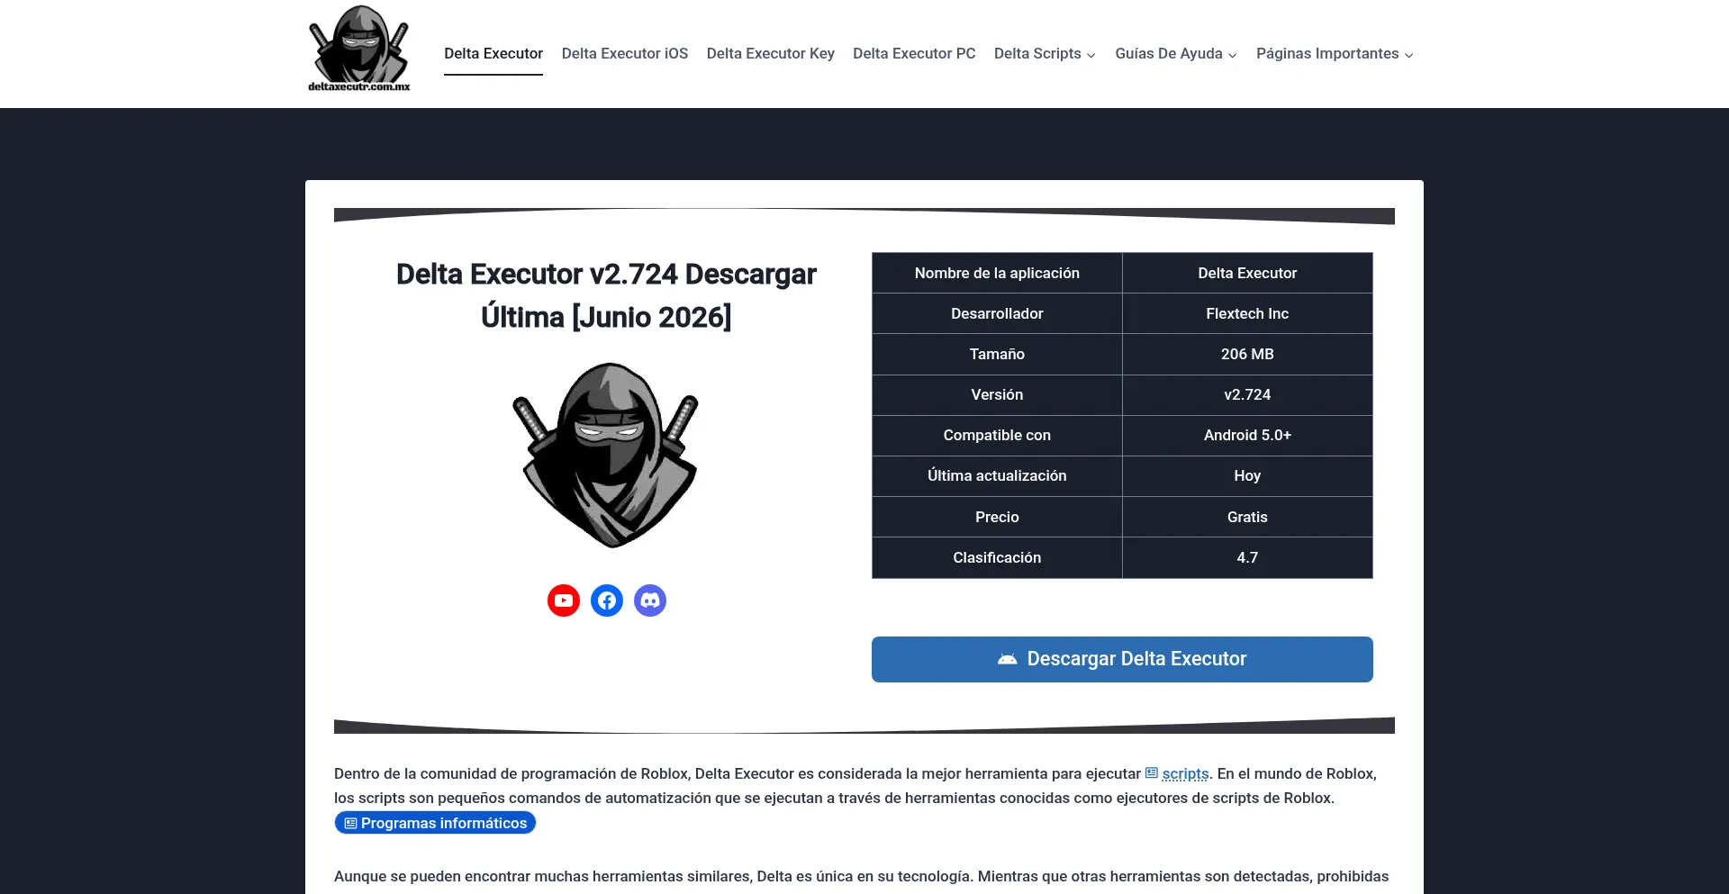Viewport: 1729px width, 894px height.
Task: Open Delta Executor PC menu item
Action: click(x=914, y=54)
